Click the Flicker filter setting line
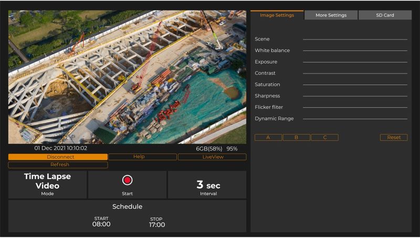The image size is (420, 238). [355, 108]
